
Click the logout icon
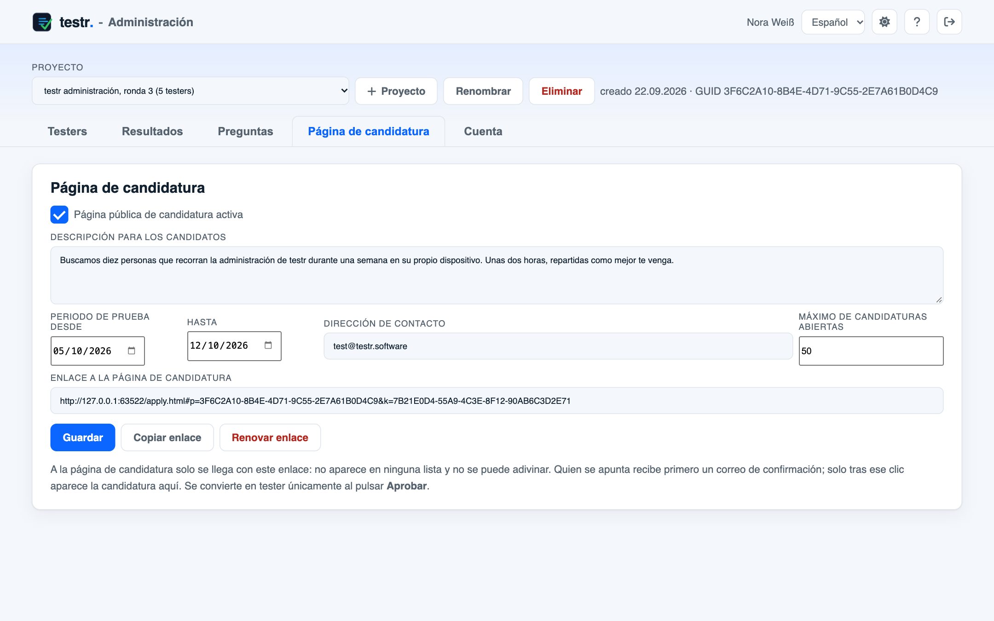tap(949, 22)
